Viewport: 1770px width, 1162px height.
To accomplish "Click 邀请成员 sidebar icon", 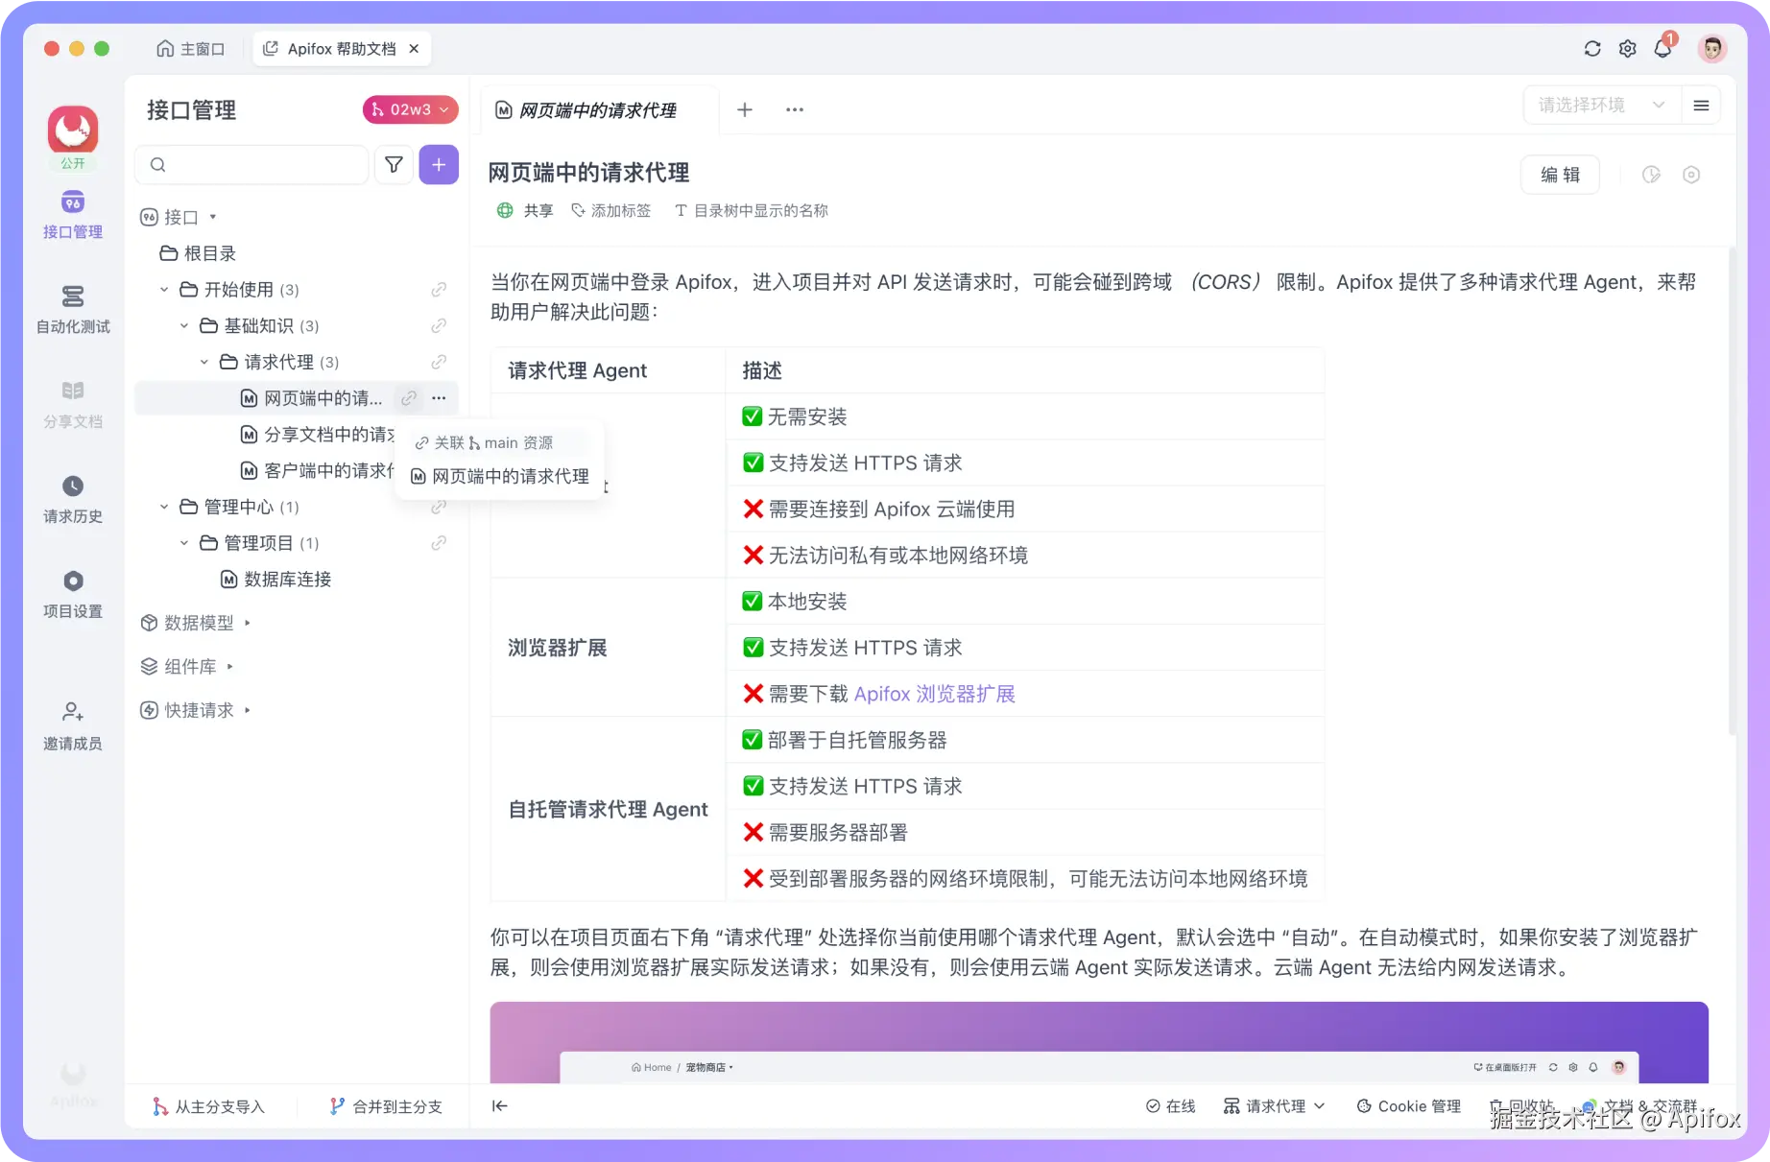I will coord(72,725).
